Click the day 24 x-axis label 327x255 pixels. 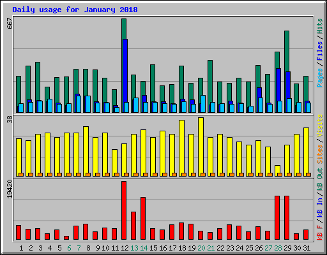point(240,248)
